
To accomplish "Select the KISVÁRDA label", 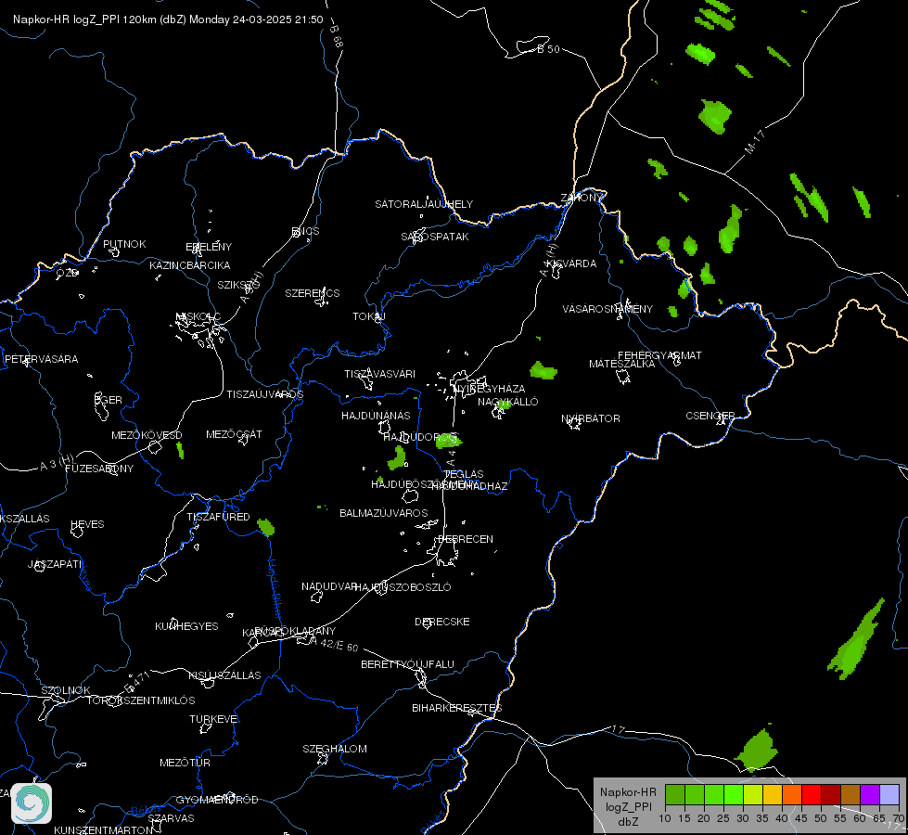I will click(x=571, y=263).
